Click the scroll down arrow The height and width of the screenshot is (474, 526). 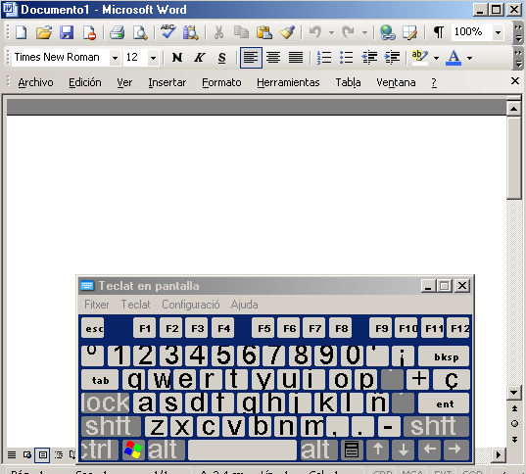[514, 392]
